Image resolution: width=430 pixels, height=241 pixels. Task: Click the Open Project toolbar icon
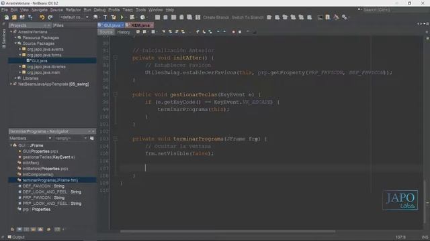pos(22,17)
